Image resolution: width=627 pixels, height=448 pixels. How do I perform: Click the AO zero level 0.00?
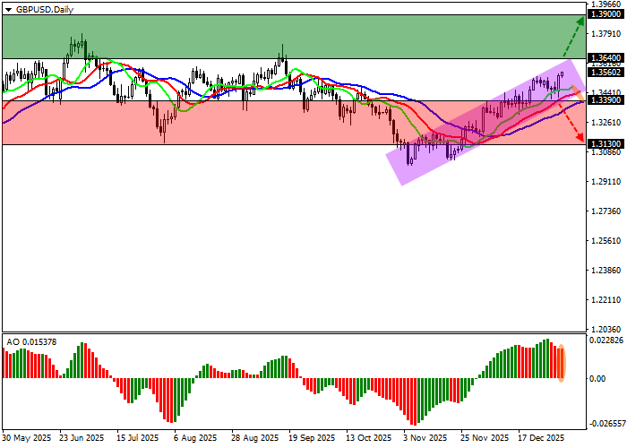597,378
